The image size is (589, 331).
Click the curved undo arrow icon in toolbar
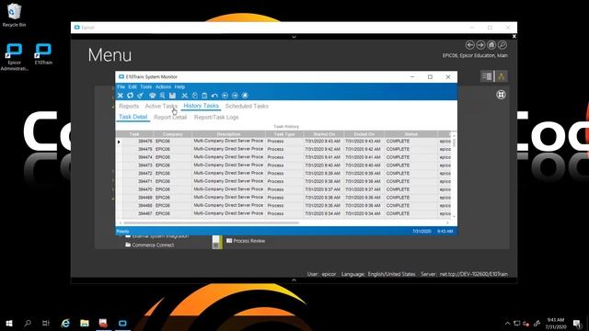click(x=214, y=96)
